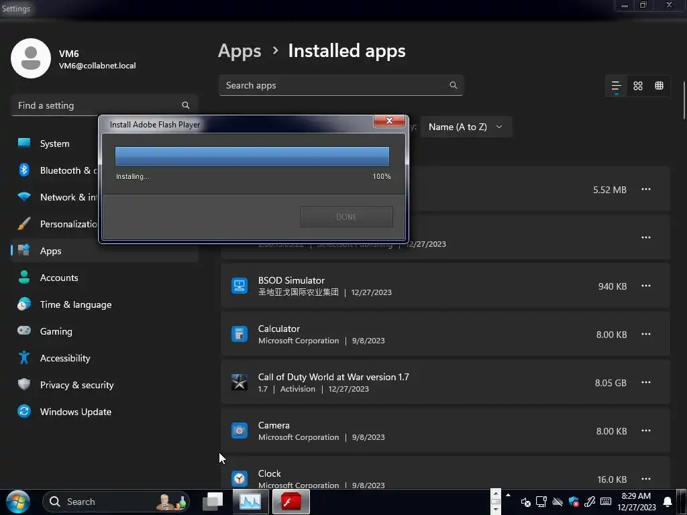This screenshot has width=687, height=515.
Task: Close the Install Adobe Flash Player dialog
Action: pos(389,121)
